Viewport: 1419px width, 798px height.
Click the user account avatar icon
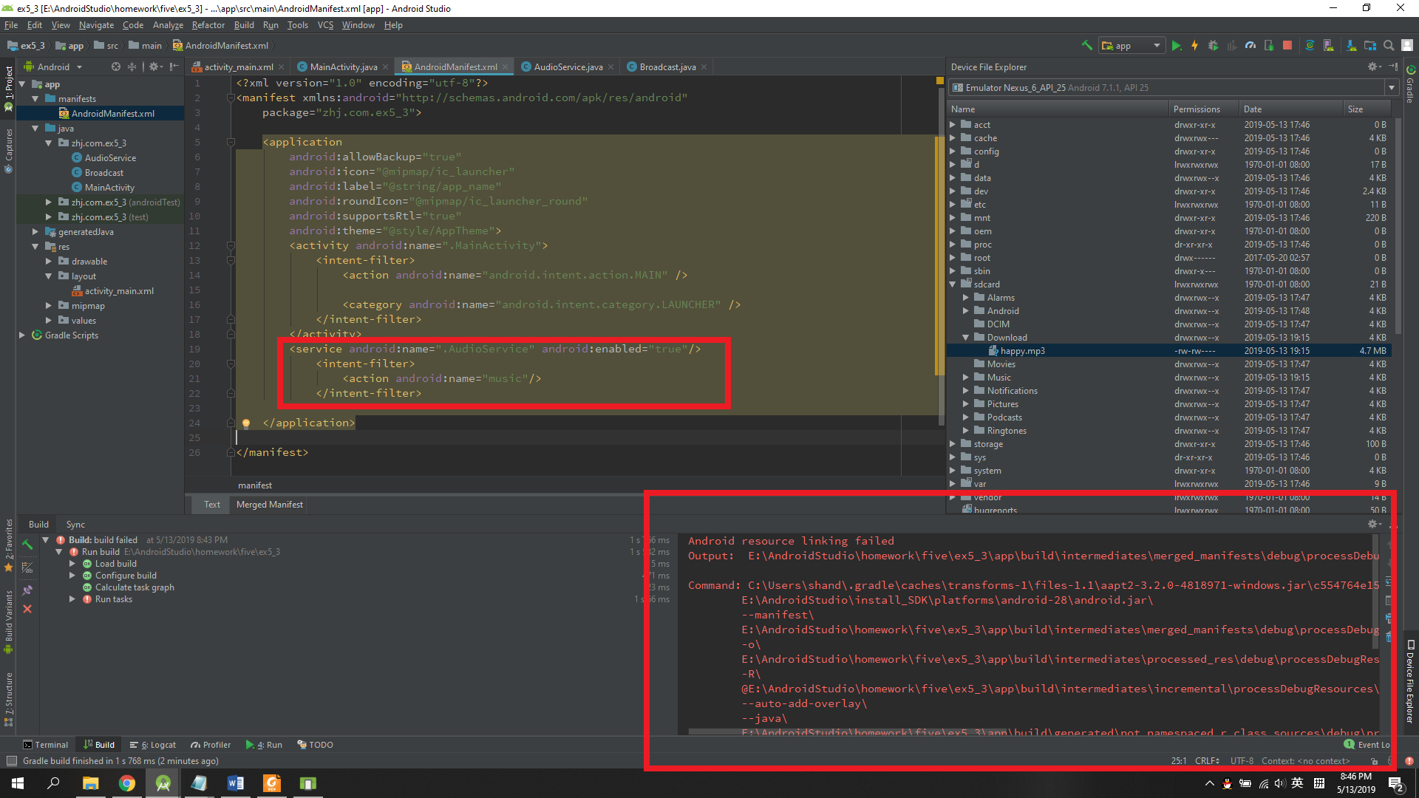[1407, 46]
